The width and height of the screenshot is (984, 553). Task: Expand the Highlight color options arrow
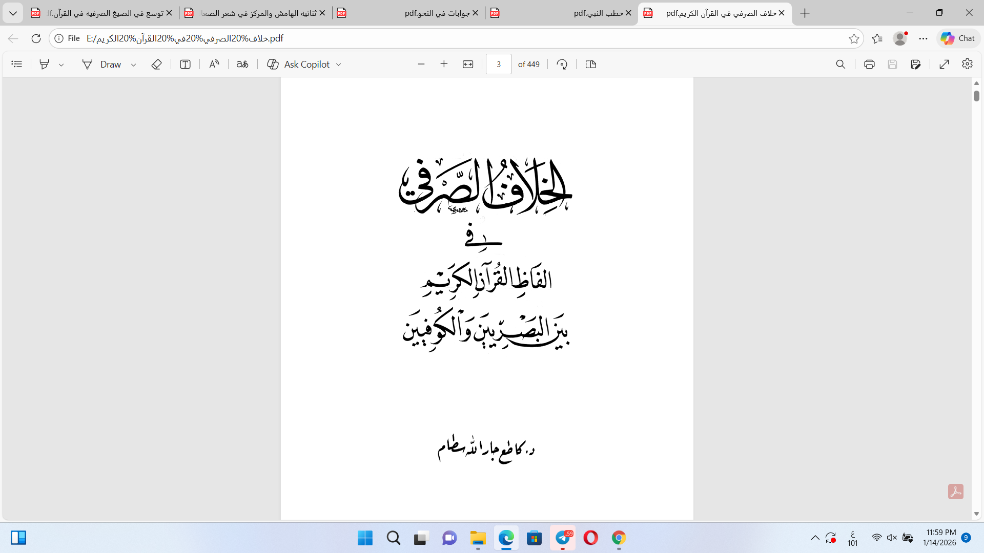[x=61, y=65]
